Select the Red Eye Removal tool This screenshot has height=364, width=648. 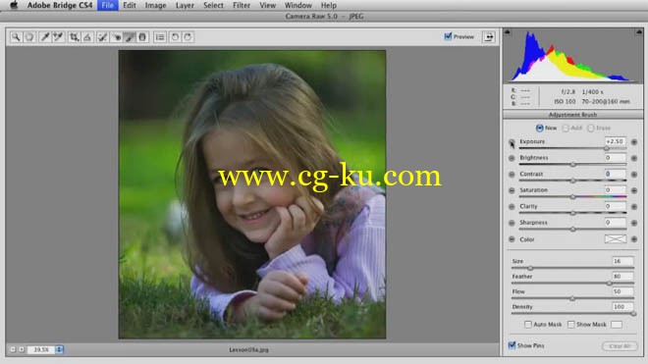116,37
